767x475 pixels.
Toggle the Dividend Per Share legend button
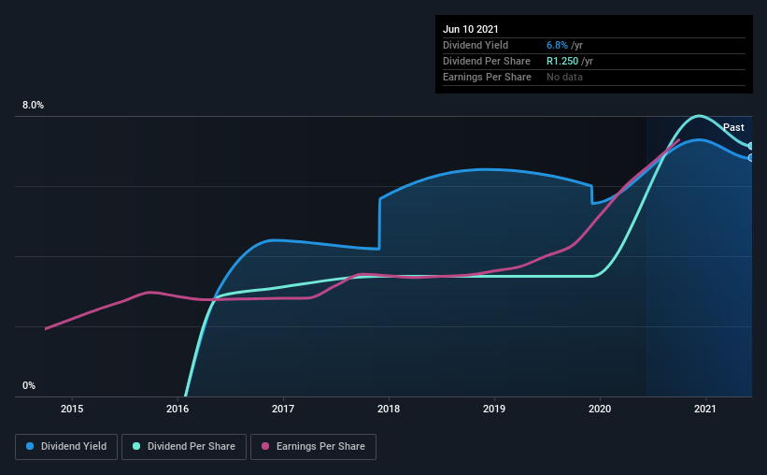(x=184, y=447)
